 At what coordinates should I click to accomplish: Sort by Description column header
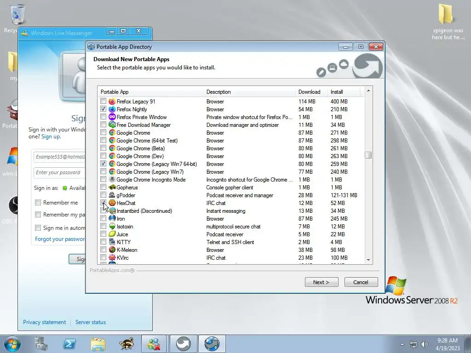[x=249, y=92]
